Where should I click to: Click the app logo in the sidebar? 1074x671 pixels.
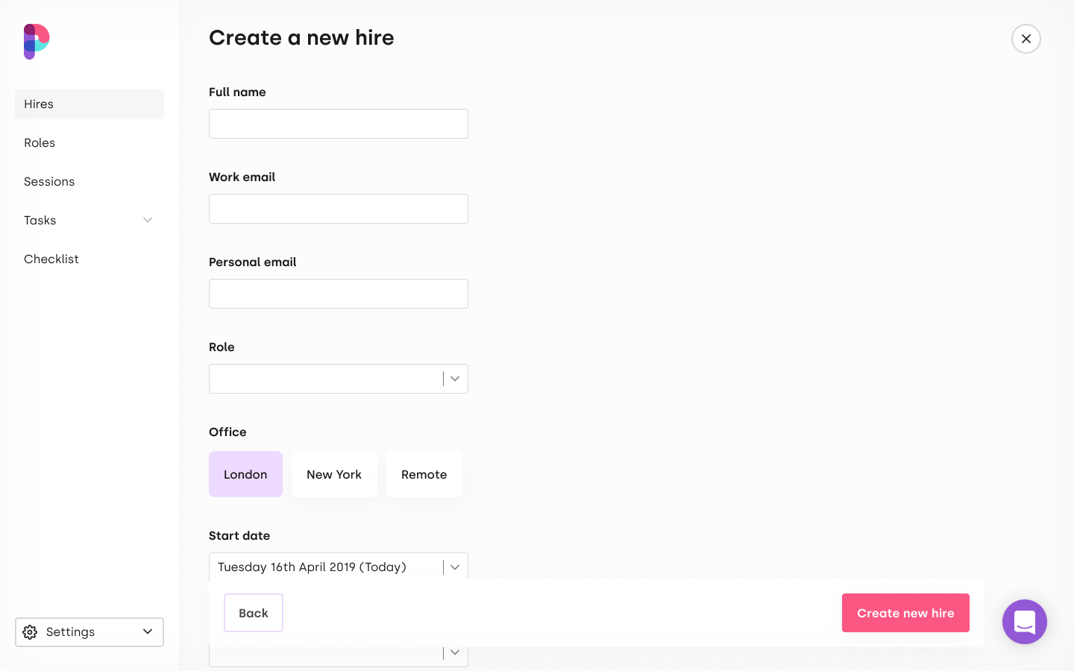click(x=36, y=42)
